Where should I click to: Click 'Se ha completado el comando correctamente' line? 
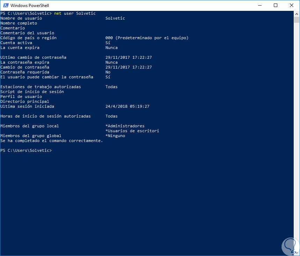click(x=52, y=141)
